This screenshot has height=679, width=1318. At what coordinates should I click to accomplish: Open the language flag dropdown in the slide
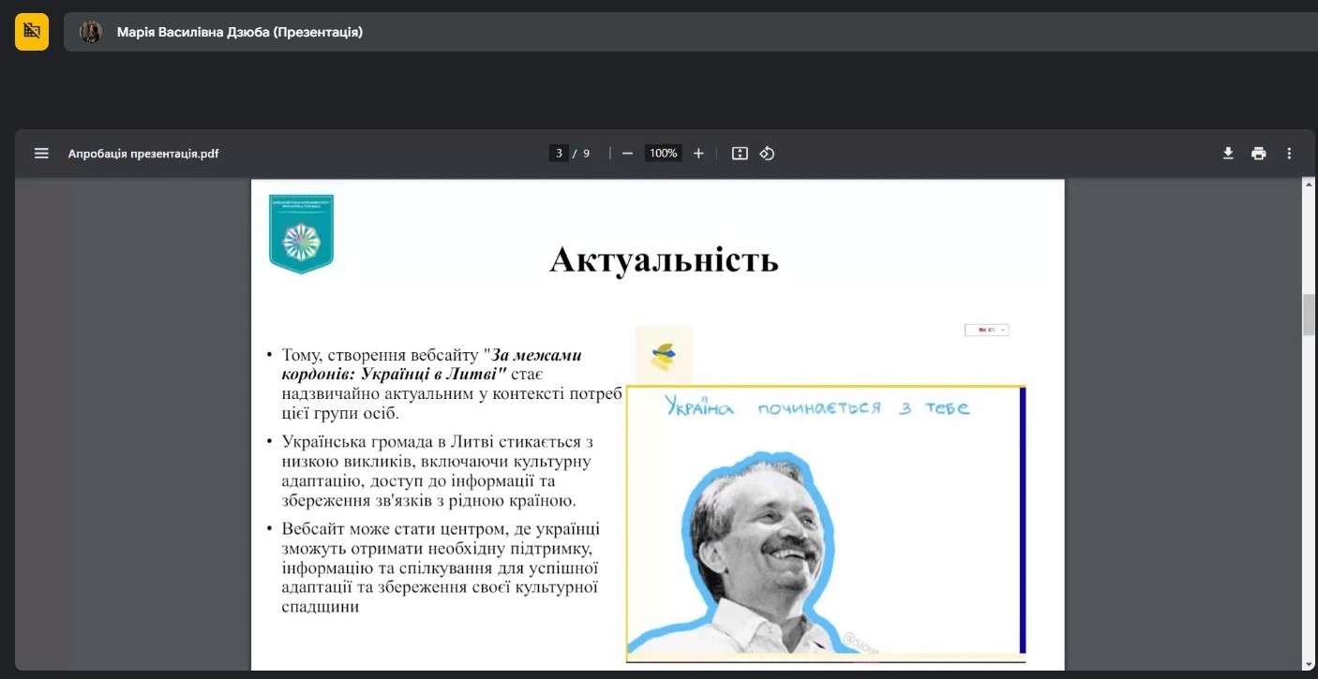point(986,330)
